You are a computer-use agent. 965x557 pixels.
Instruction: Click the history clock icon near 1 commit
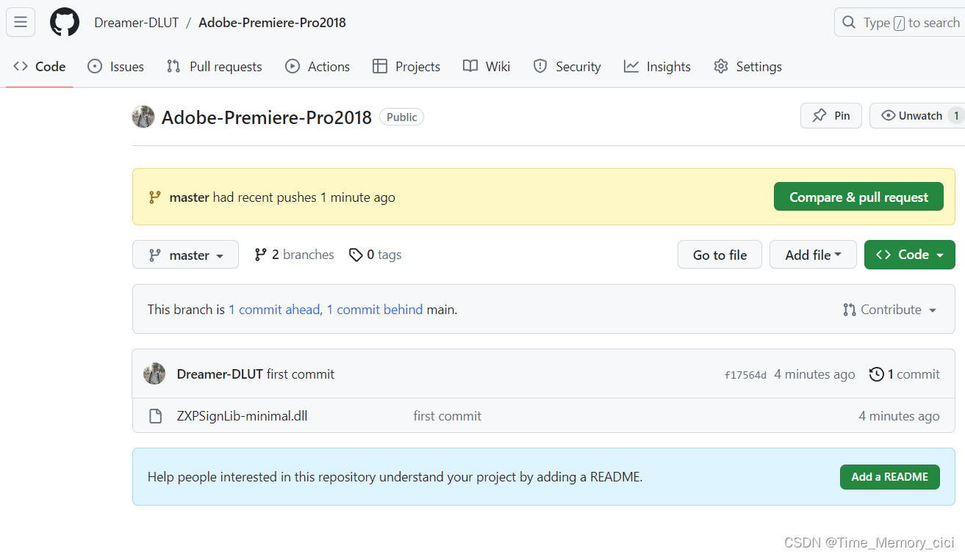[876, 374]
